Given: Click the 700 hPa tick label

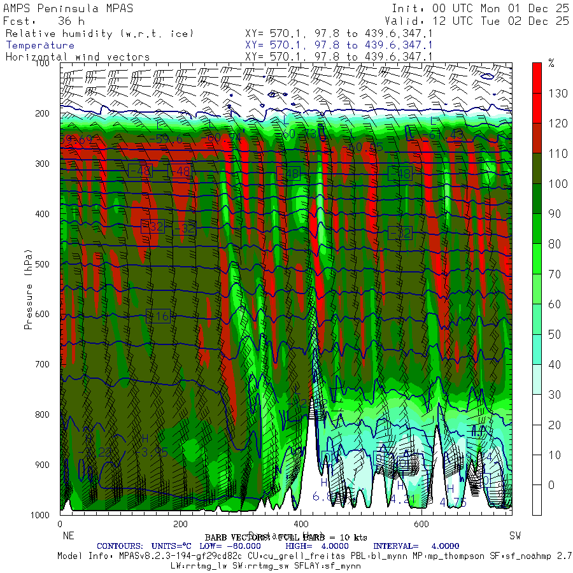Looking at the screenshot, I should point(42,364).
